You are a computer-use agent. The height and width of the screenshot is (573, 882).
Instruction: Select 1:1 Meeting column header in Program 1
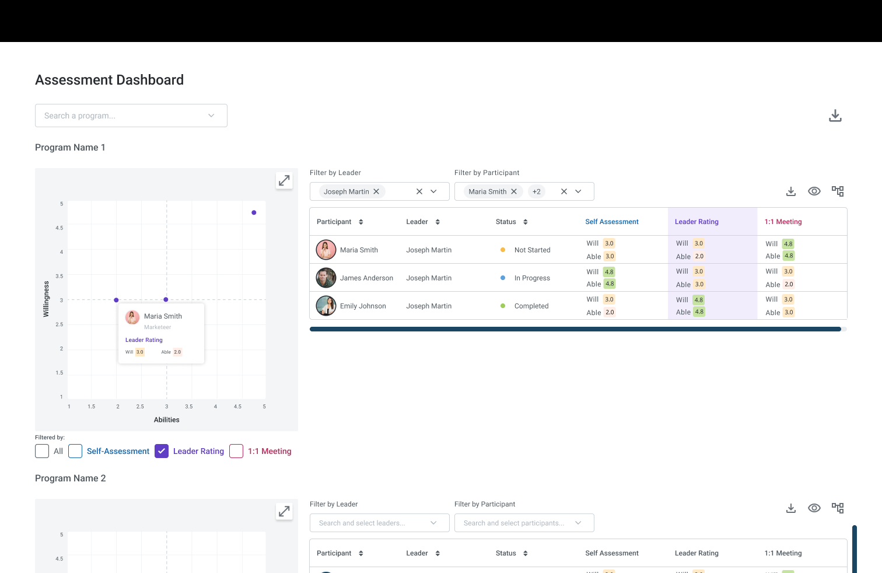pos(783,222)
